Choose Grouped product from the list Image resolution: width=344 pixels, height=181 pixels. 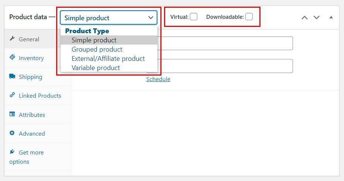coord(97,49)
